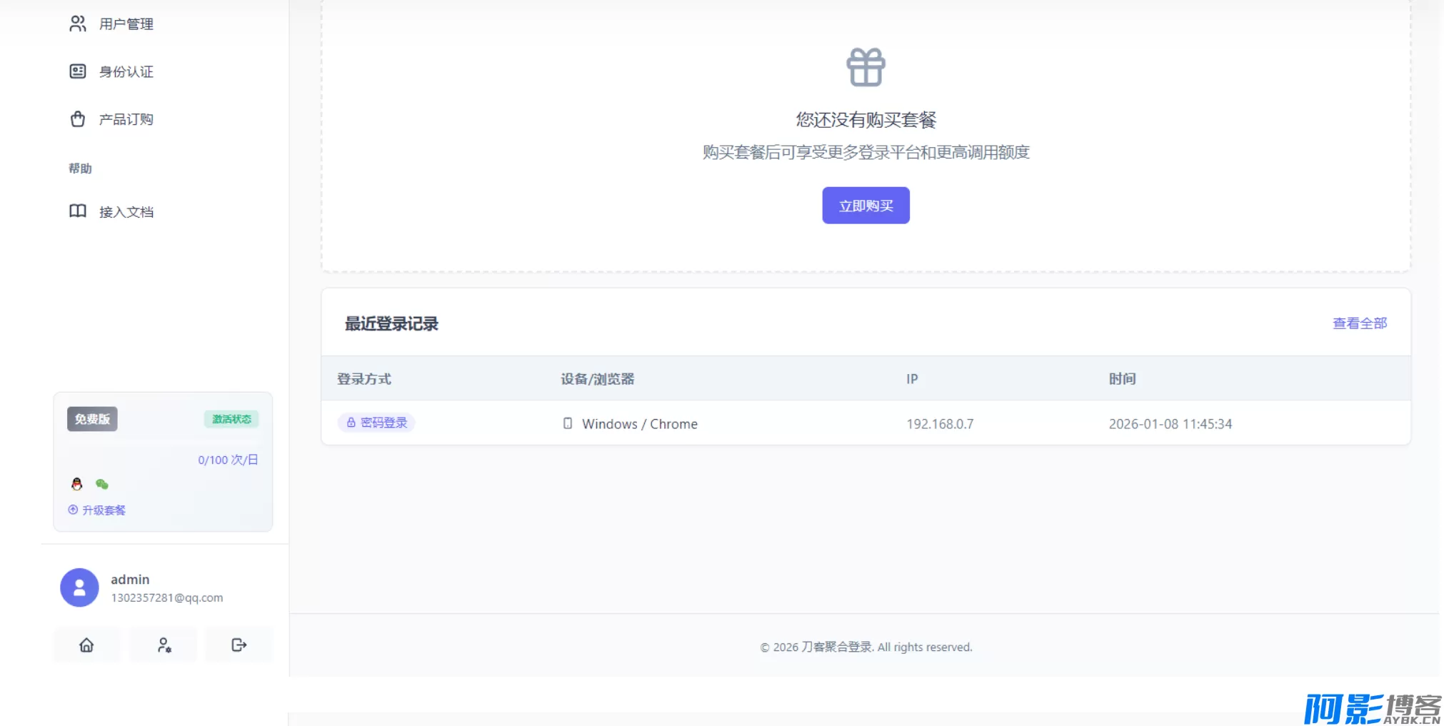This screenshot has height=726, width=1444.
Task: Open user settings icon button
Action: tap(164, 645)
